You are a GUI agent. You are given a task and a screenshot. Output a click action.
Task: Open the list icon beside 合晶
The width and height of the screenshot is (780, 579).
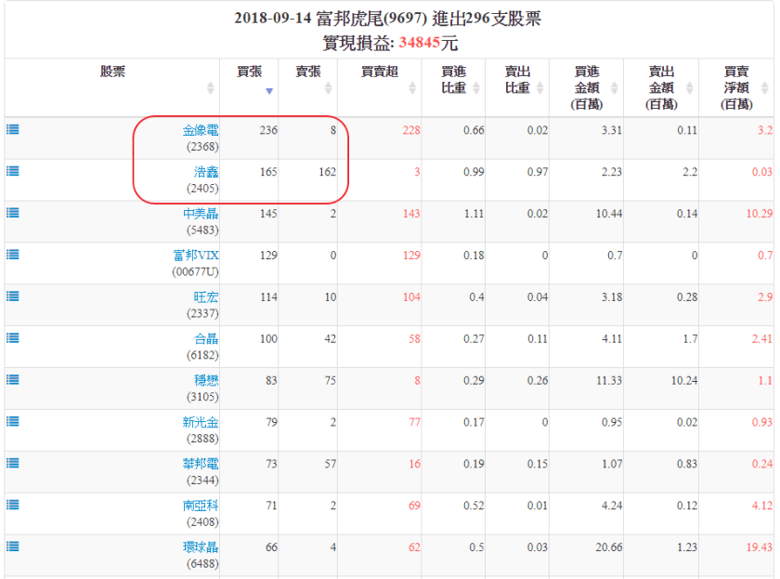click(13, 338)
